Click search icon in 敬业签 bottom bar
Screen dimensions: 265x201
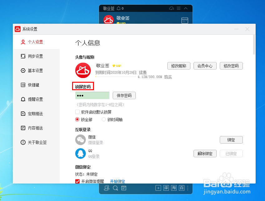[x=115, y=188]
